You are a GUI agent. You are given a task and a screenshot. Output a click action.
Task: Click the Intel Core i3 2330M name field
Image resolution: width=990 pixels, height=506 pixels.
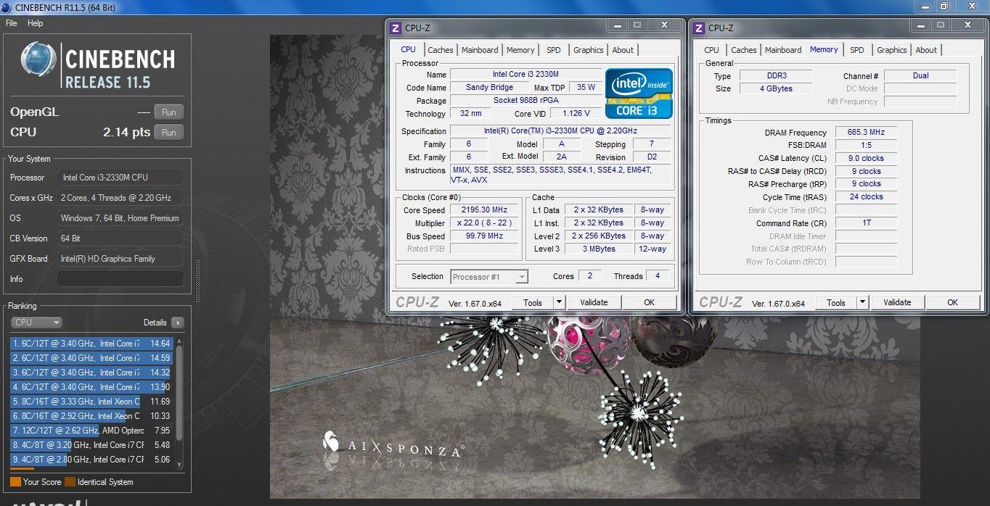point(525,74)
